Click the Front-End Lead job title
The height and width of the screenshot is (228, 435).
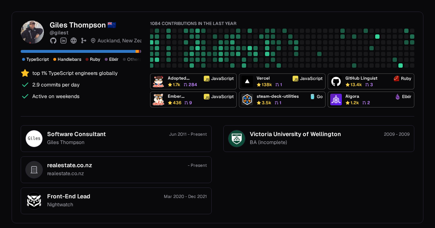[x=69, y=196]
